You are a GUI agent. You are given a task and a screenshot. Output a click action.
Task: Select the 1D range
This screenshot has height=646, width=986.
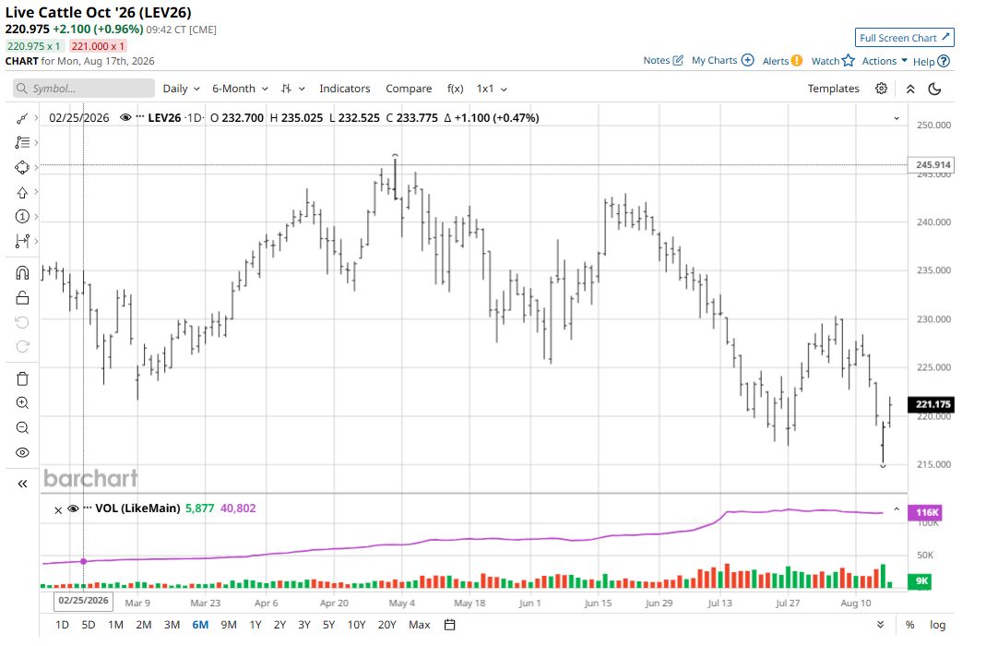62,625
